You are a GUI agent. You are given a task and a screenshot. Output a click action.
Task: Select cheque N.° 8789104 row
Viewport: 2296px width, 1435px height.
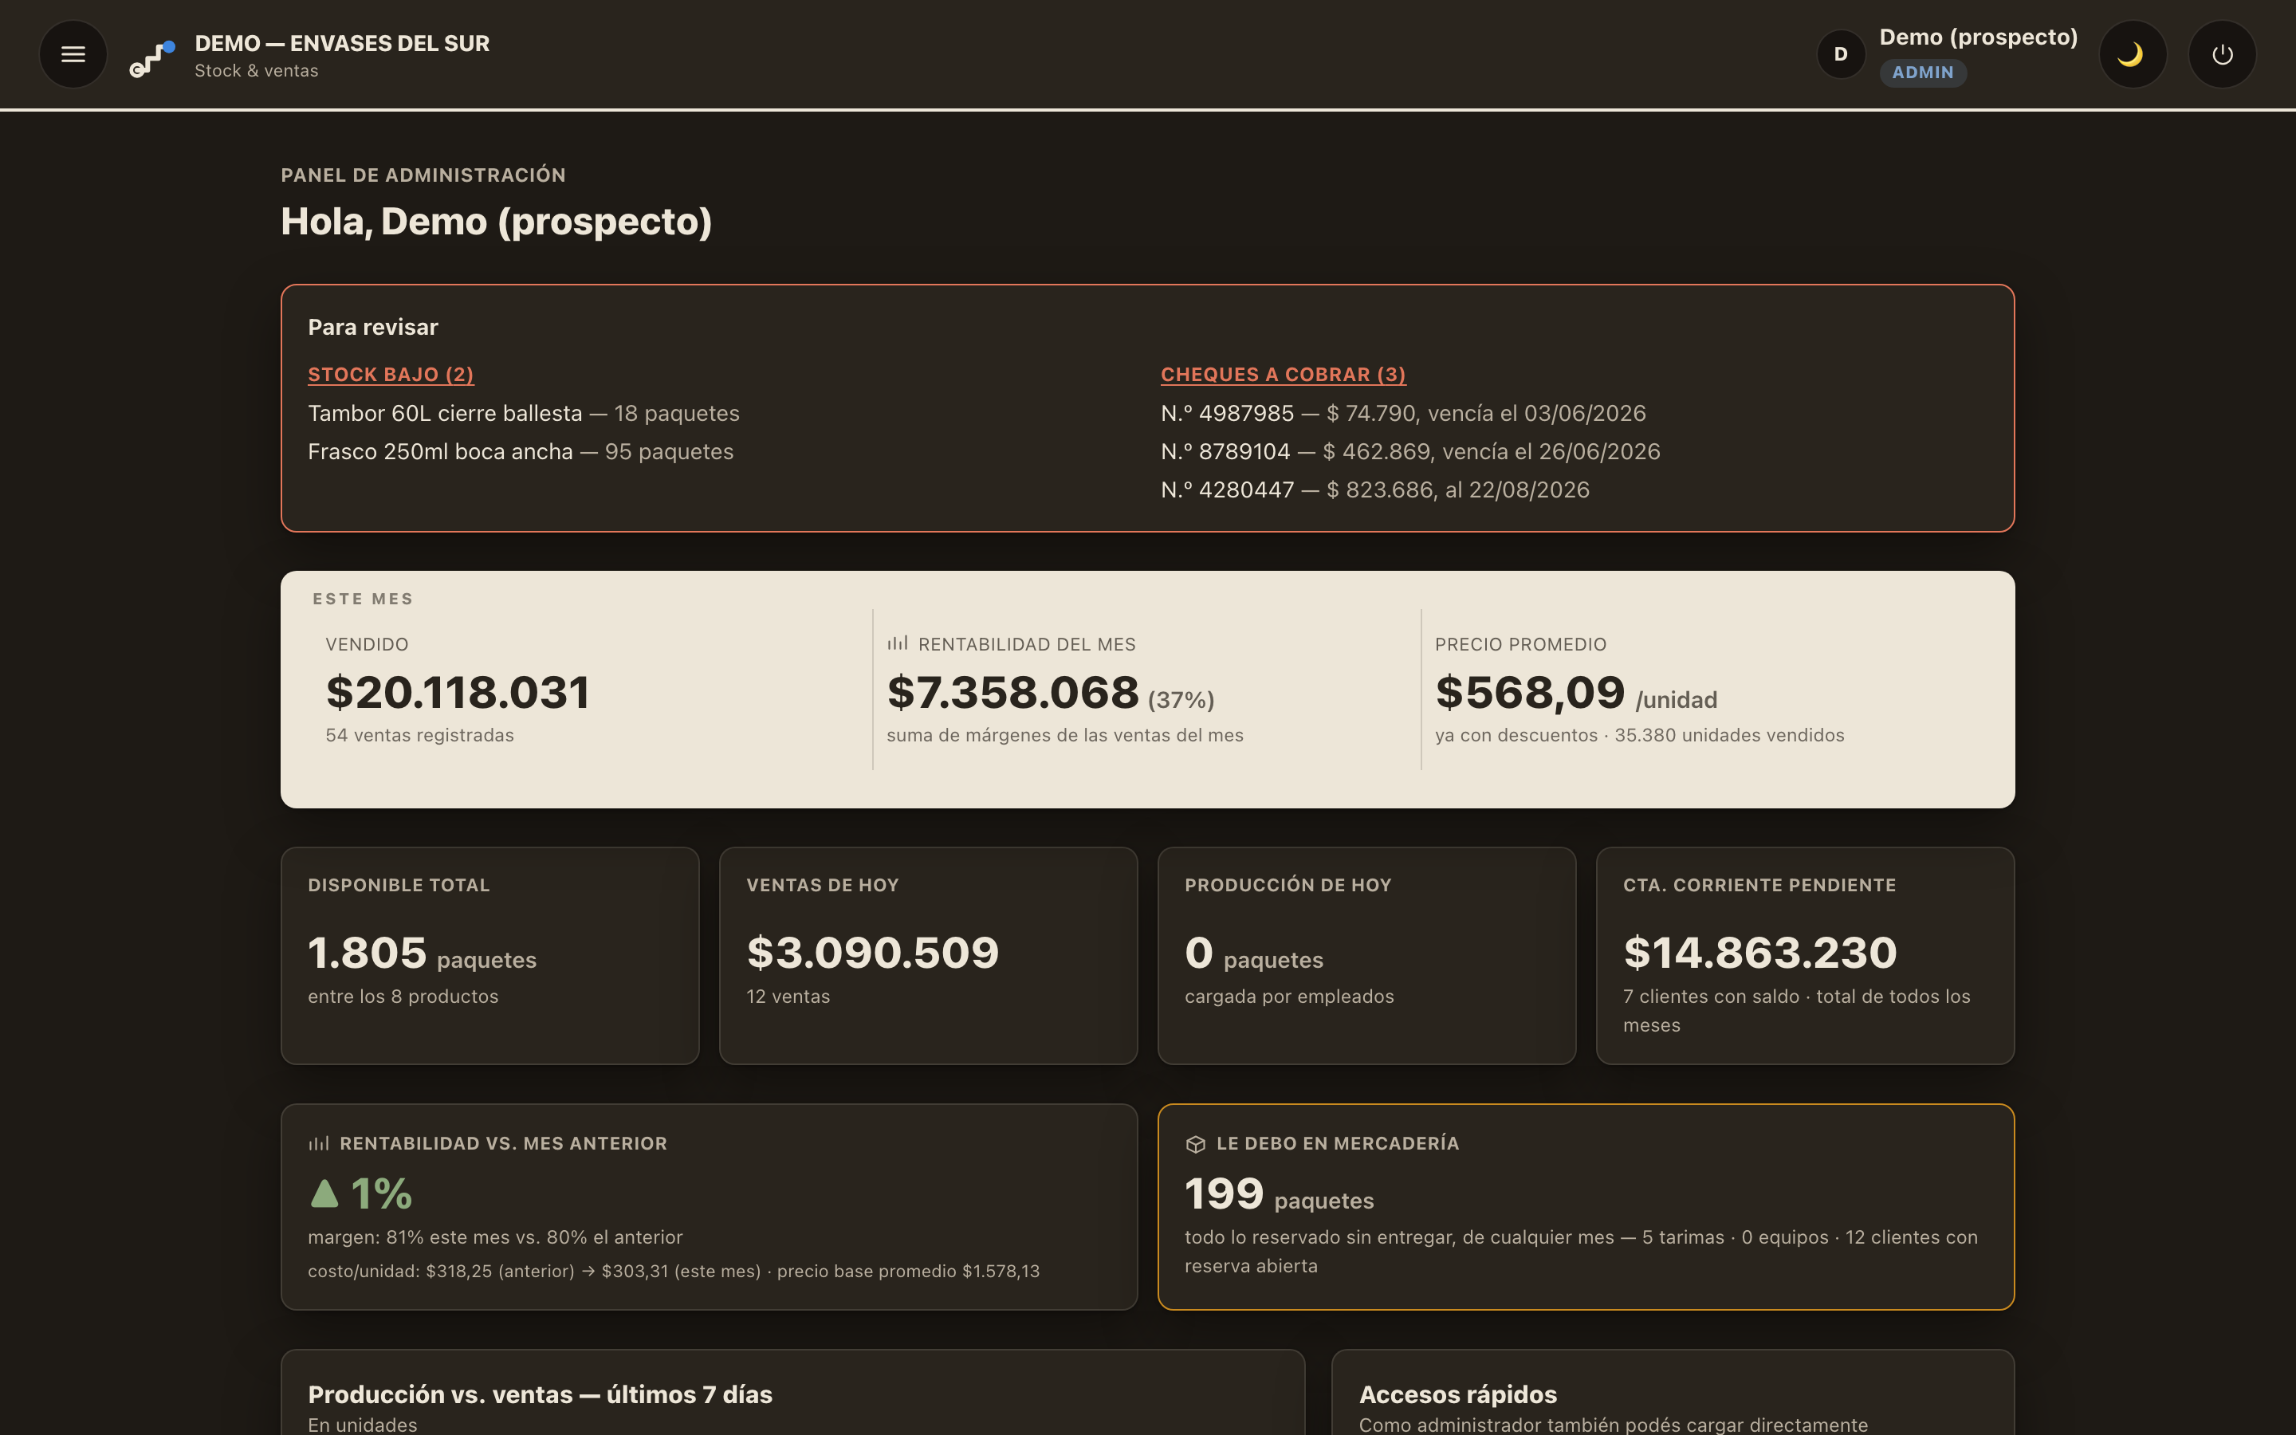[1411, 452]
